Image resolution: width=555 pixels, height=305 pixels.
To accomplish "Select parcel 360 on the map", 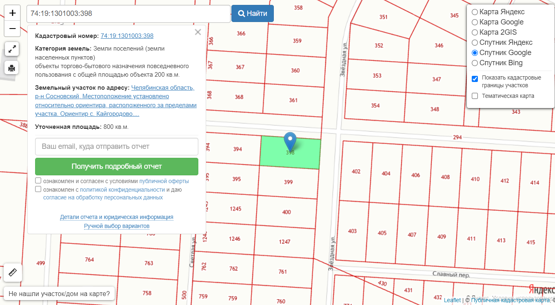I will (295, 71).
